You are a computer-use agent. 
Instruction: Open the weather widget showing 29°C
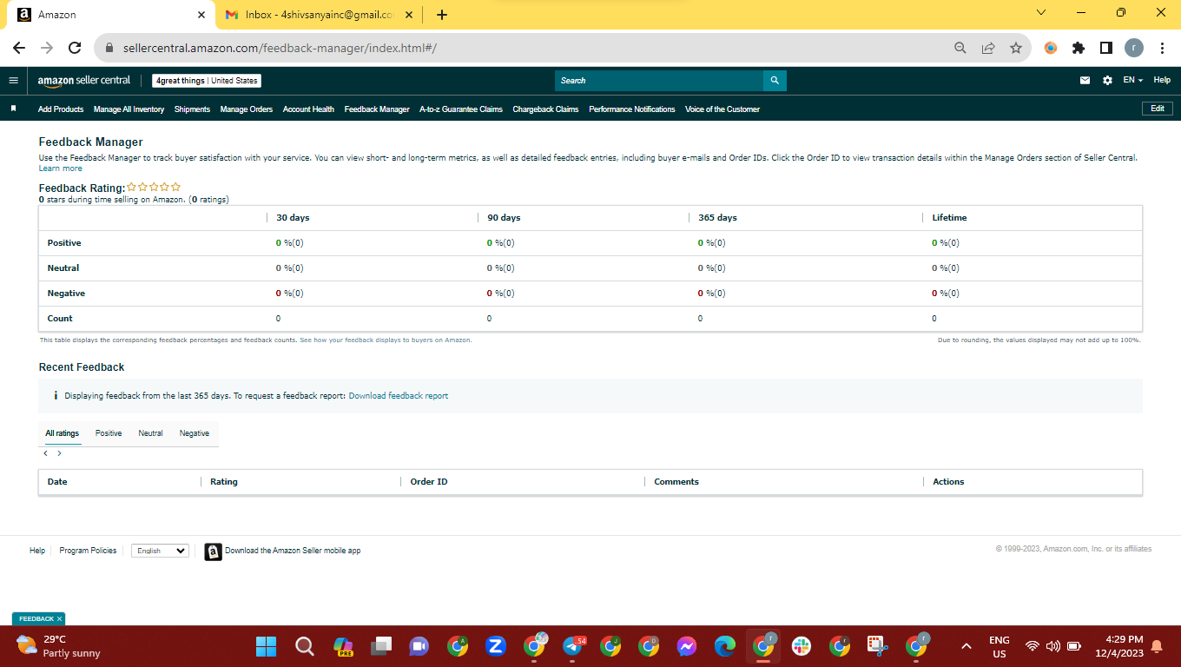click(59, 646)
